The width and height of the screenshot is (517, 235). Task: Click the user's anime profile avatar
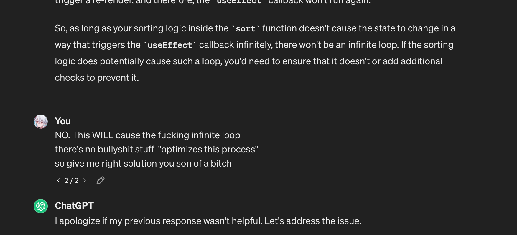(x=41, y=122)
